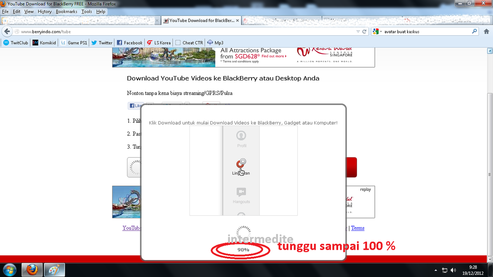
Task: Go to the Firefox home page icon
Action: 486,32
